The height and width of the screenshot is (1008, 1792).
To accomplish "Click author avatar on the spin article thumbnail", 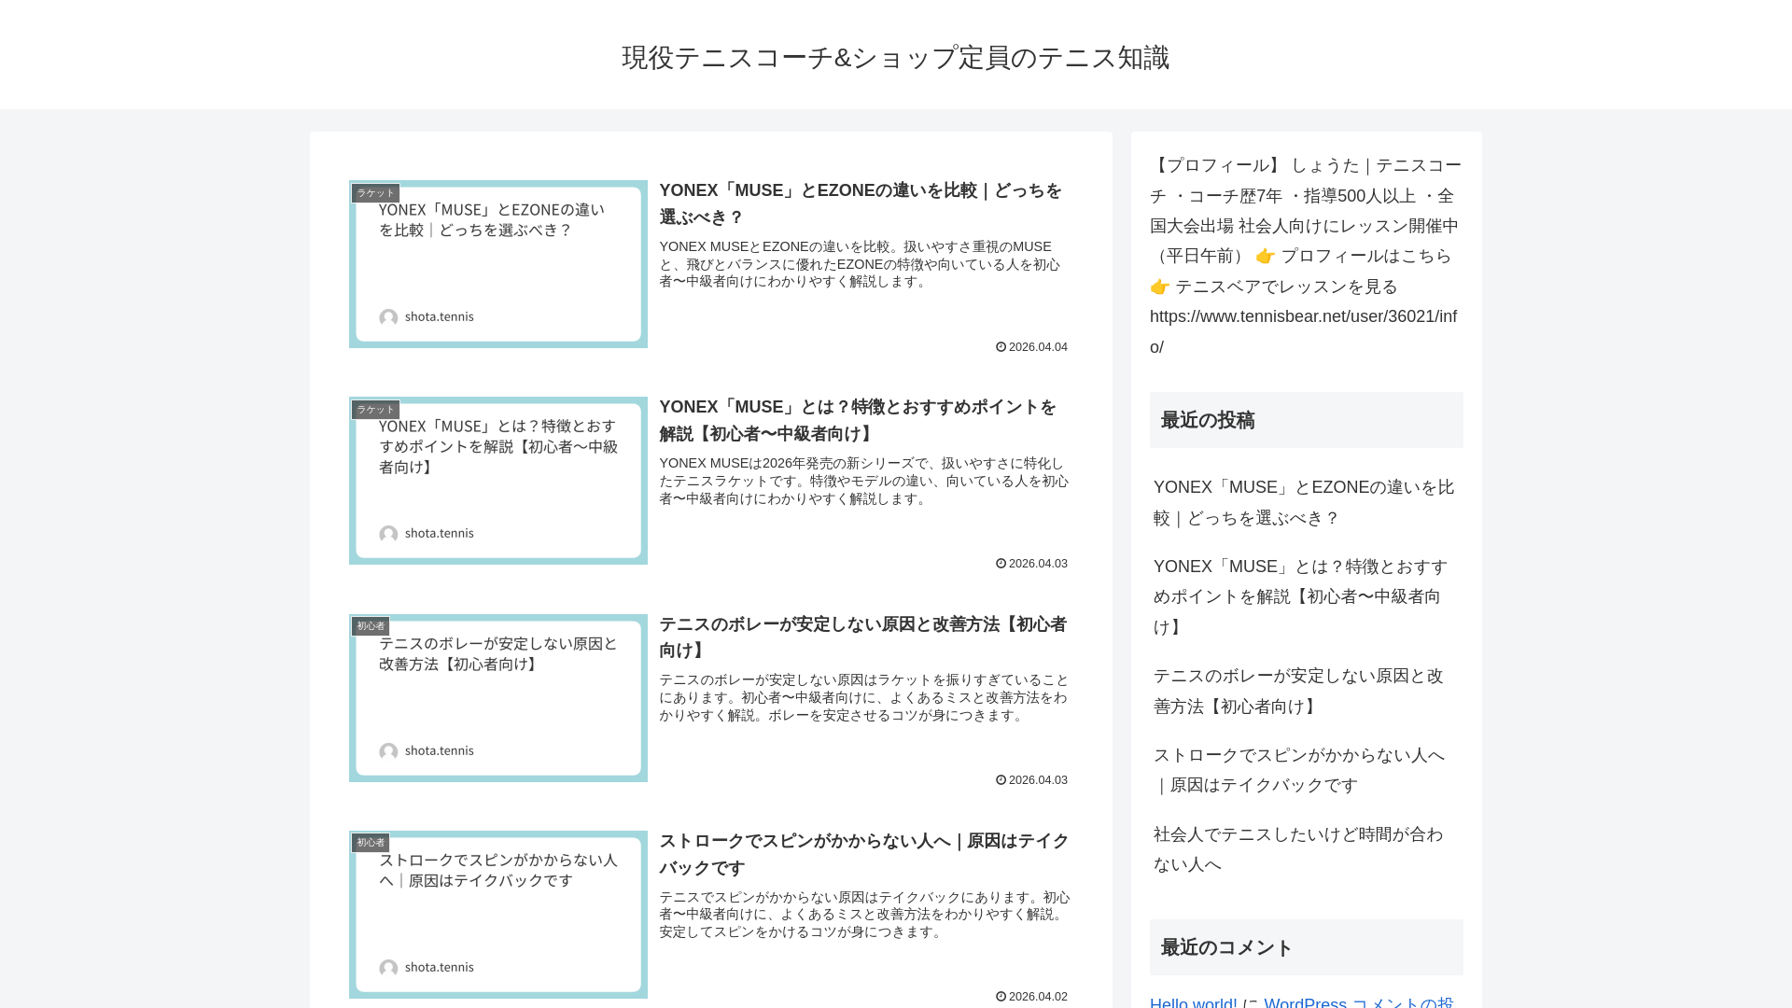I will point(388,968).
